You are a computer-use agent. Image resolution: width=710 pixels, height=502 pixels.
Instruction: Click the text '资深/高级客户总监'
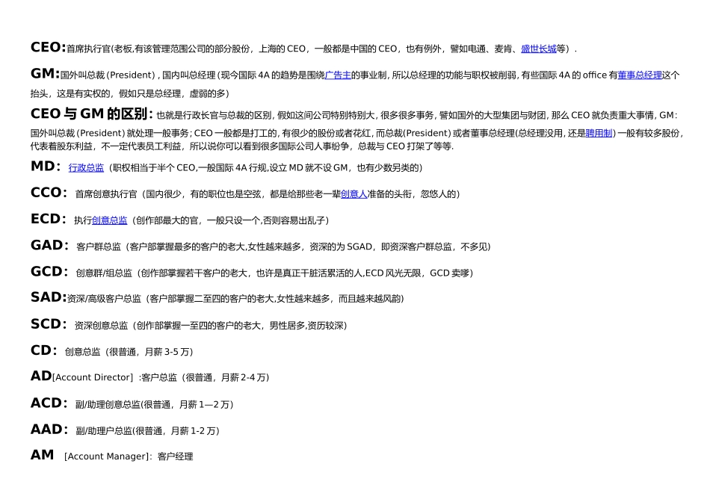104,299
